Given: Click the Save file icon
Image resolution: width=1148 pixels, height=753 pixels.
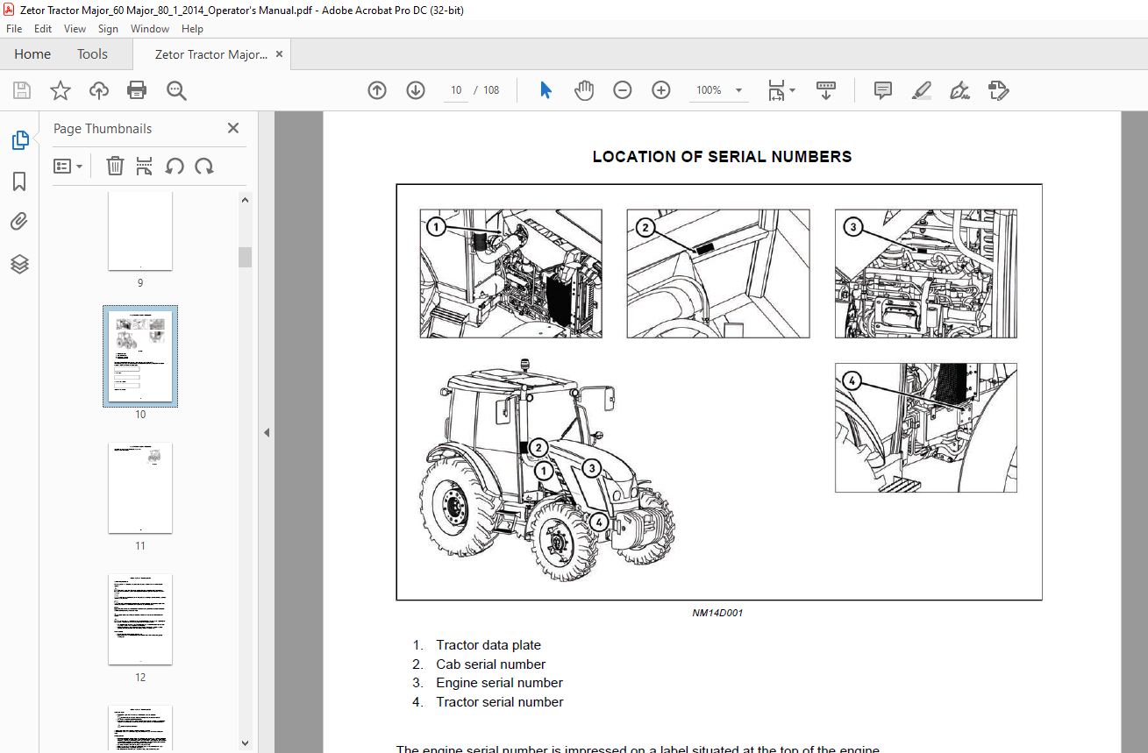Looking at the screenshot, I should (22, 90).
